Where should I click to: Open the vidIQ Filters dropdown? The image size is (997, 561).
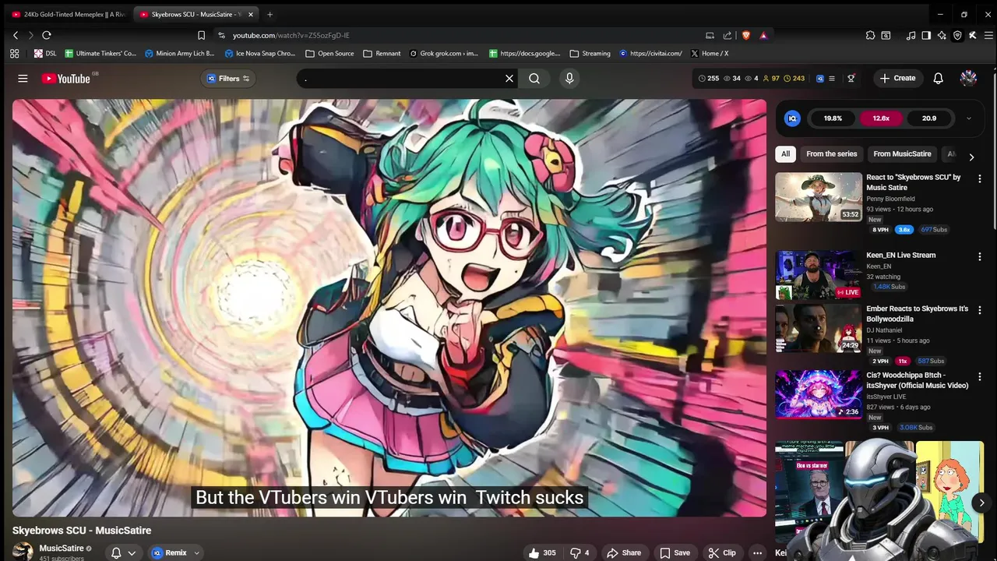[229, 78]
